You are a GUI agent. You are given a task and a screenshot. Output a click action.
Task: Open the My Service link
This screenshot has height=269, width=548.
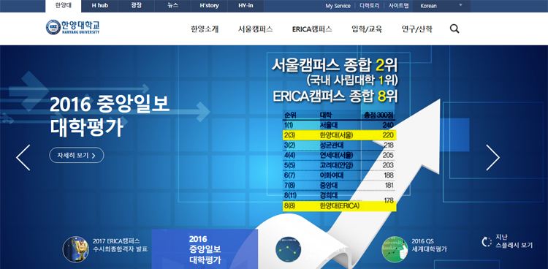pyautogui.click(x=338, y=6)
